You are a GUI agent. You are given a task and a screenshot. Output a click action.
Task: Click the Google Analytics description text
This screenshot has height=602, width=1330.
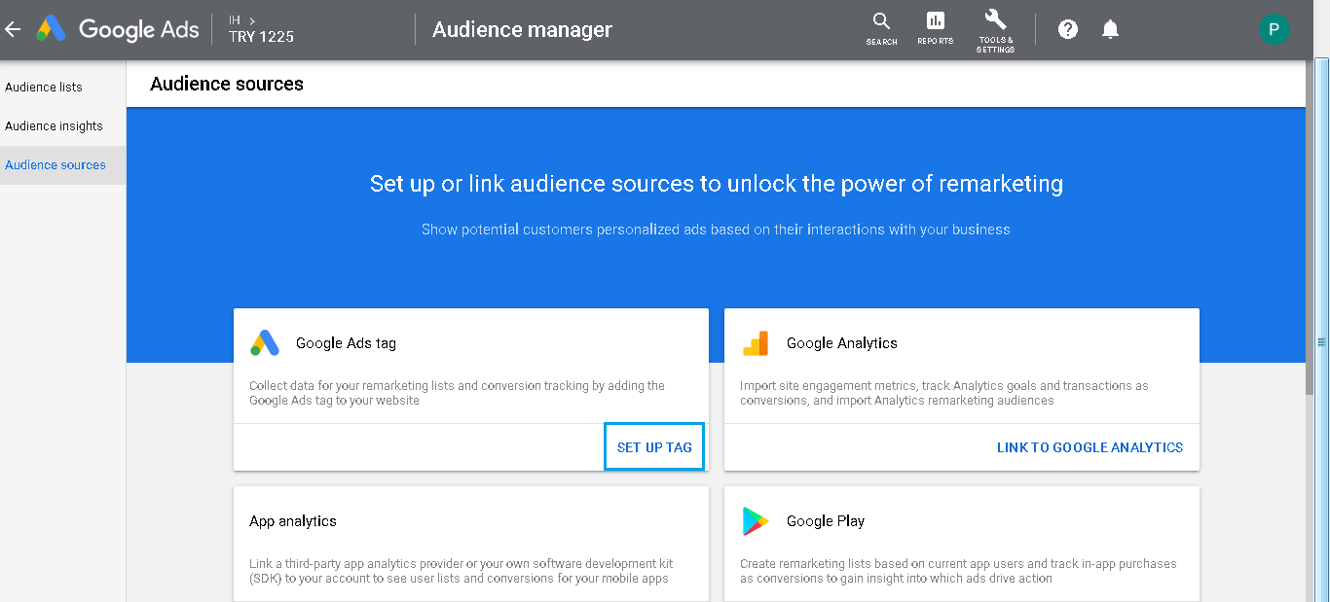coord(944,393)
